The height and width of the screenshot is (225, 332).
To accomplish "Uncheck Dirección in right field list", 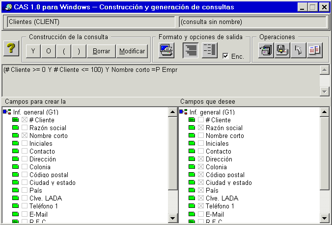I will coord(201,159).
